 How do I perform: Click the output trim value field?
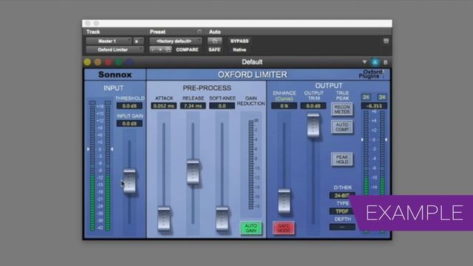pos(313,106)
